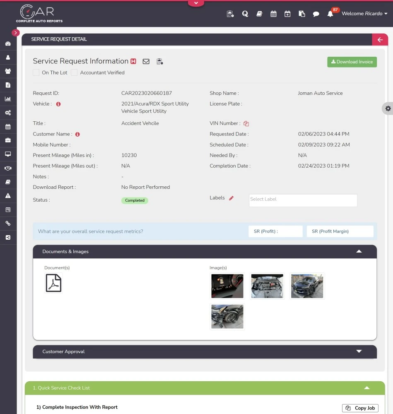Toggle the Accountant Verified checkbox
Image resolution: width=393 pixels, height=414 pixels.
coord(74,72)
